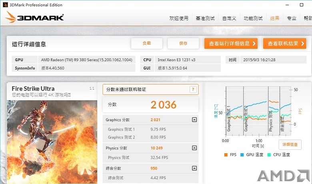Screen dimensions: 312x184
Task: Click the blue GPU 温度 legend swatch
Action: pos(242,155)
